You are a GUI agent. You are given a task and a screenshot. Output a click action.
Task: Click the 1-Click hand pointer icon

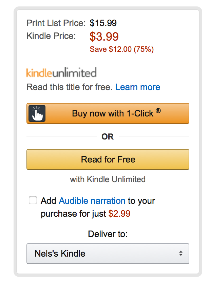(37, 113)
